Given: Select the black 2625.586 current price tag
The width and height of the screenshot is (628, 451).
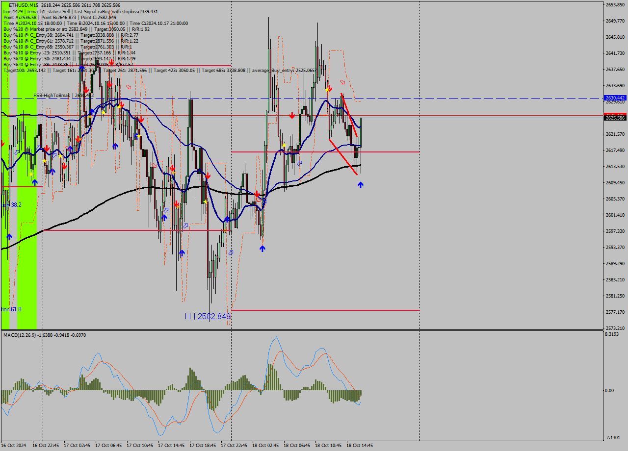Looking at the screenshot, I should pyautogui.click(x=615, y=118).
